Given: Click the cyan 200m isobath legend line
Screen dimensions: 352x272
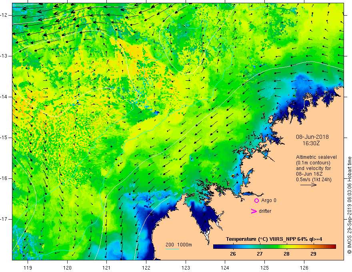Looking at the screenshot, I should point(172,249).
